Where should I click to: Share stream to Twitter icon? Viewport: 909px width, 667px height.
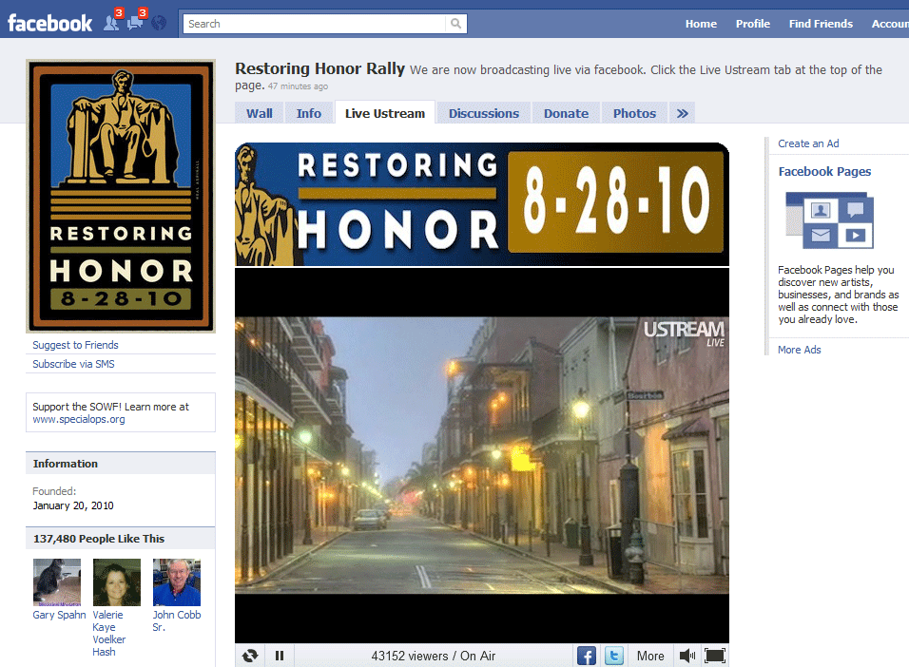click(614, 656)
